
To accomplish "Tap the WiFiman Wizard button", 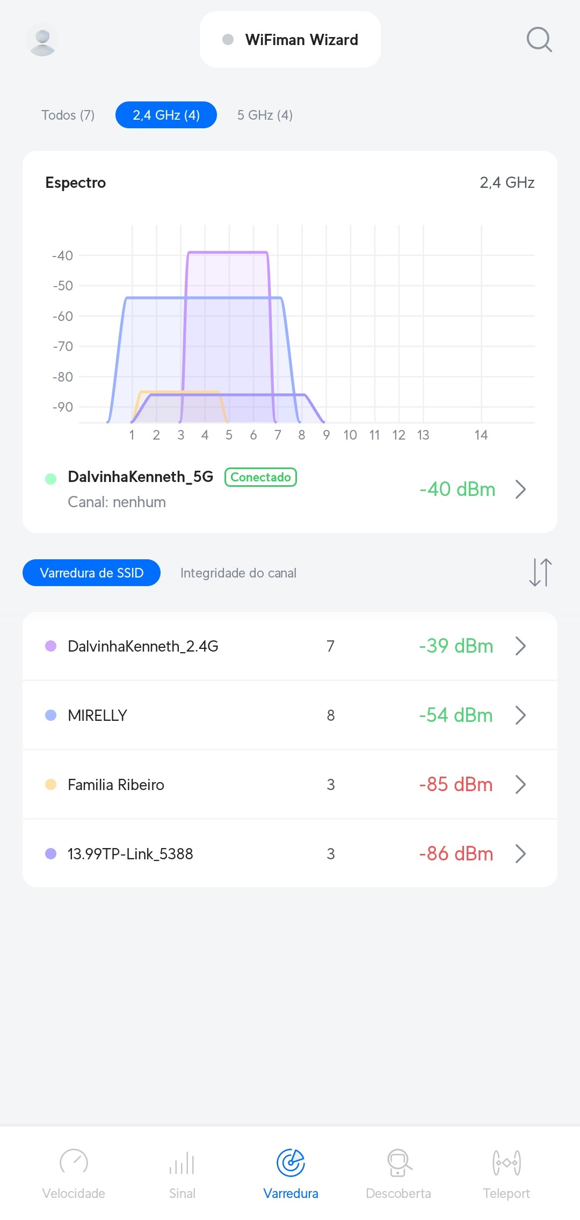I will tap(290, 40).
